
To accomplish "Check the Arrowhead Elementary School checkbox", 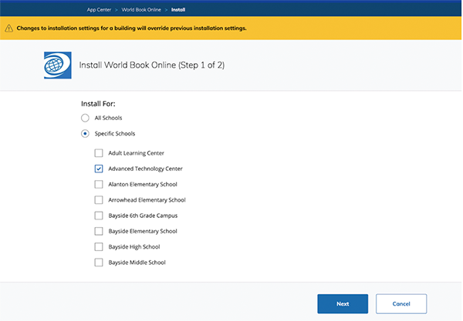I will click(99, 200).
